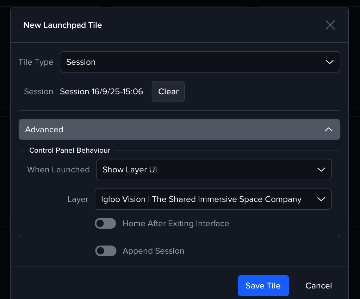Click the Save Tile button
The image size is (360, 299).
[x=263, y=286]
